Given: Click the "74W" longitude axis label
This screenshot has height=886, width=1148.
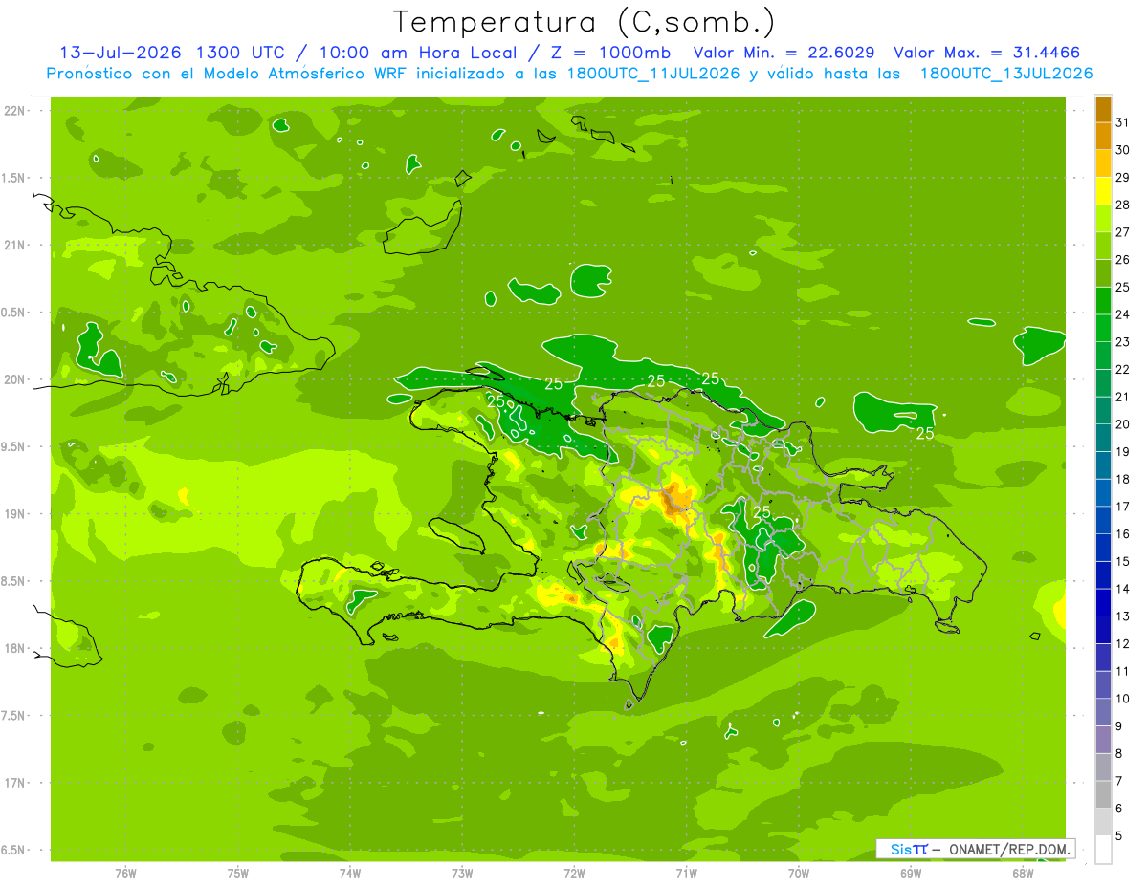Looking at the screenshot, I should tap(350, 874).
